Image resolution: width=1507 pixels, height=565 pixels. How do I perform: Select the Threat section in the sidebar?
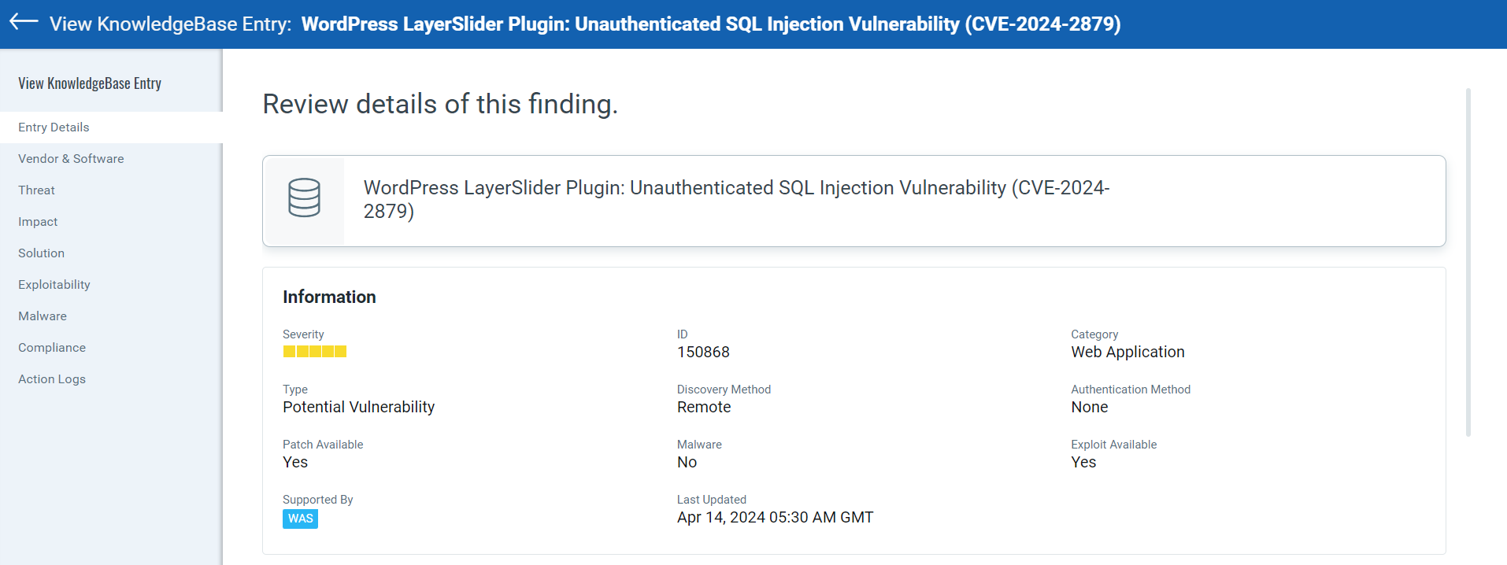pos(36,190)
